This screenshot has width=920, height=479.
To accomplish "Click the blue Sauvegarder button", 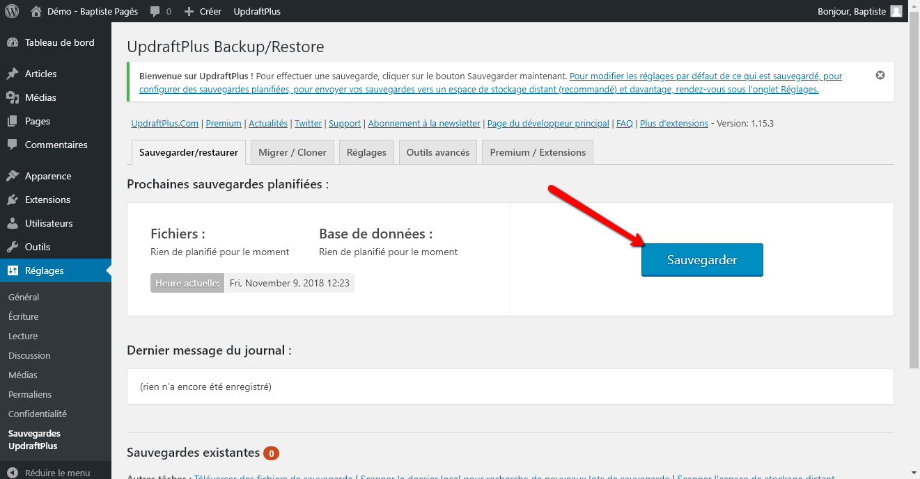I will tap(702, 260).
